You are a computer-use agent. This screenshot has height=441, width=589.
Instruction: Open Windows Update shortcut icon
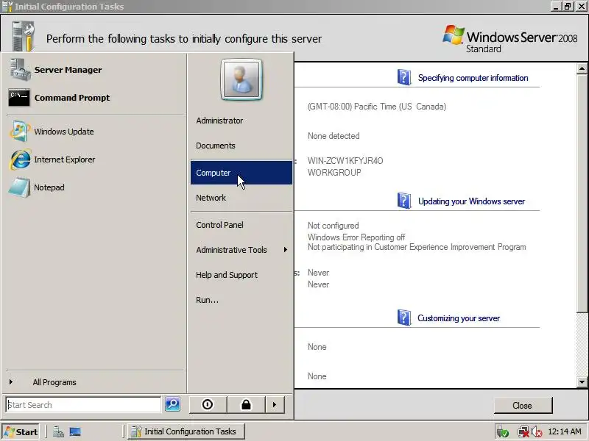(20, 132)
